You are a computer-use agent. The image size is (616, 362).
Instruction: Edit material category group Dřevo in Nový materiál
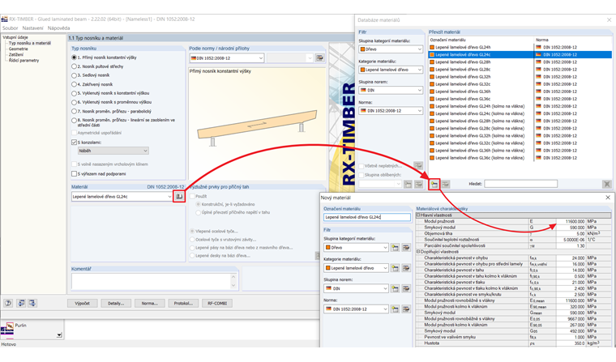pyautogui.click(x=406, y=247)
